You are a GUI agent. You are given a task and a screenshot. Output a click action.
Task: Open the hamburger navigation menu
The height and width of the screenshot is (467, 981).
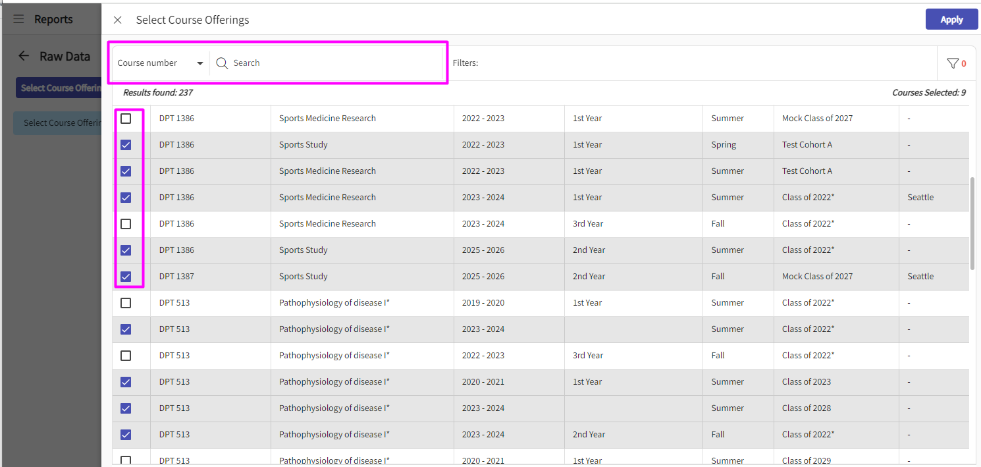[x=18, y=19]
